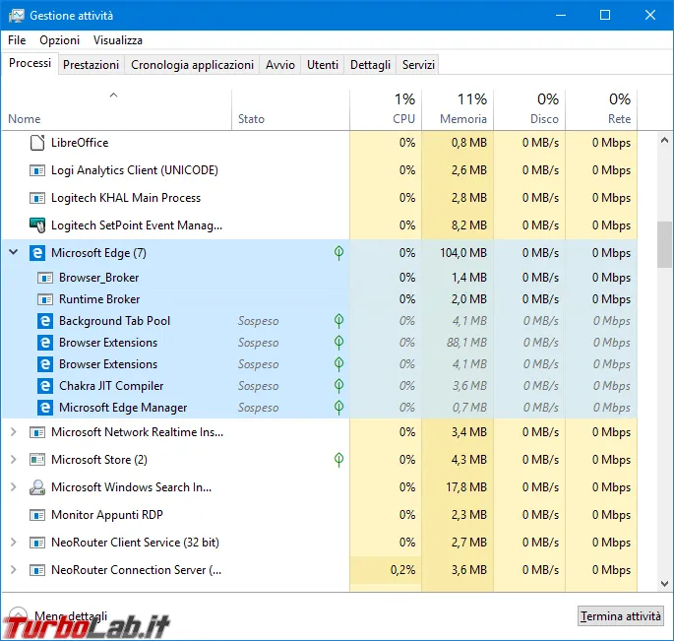
Task: Collapse details with Meno dettagli arrow
Action: coord(18,615)
